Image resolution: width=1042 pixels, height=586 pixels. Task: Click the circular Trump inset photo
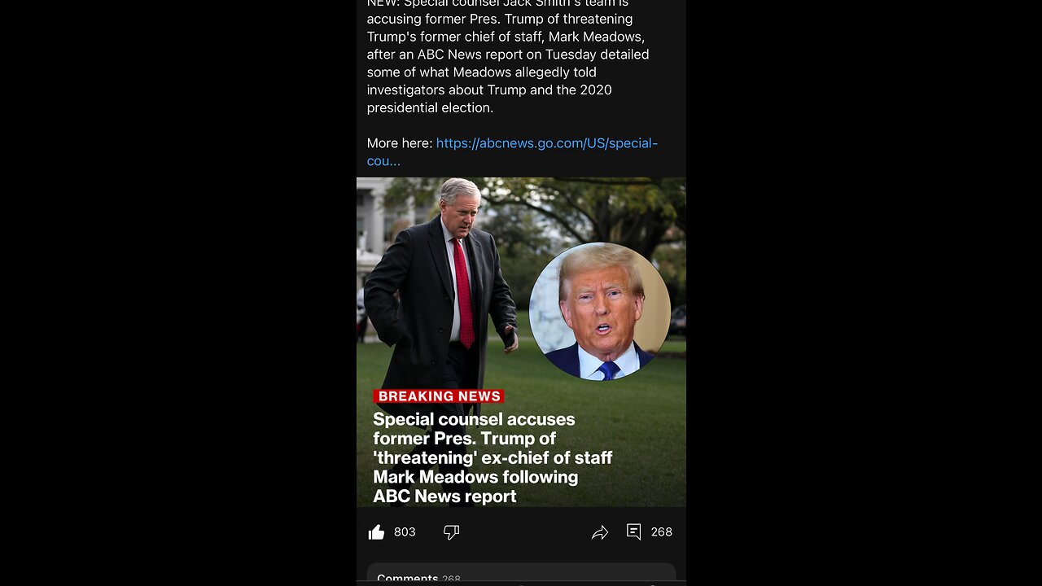(600, 311)
